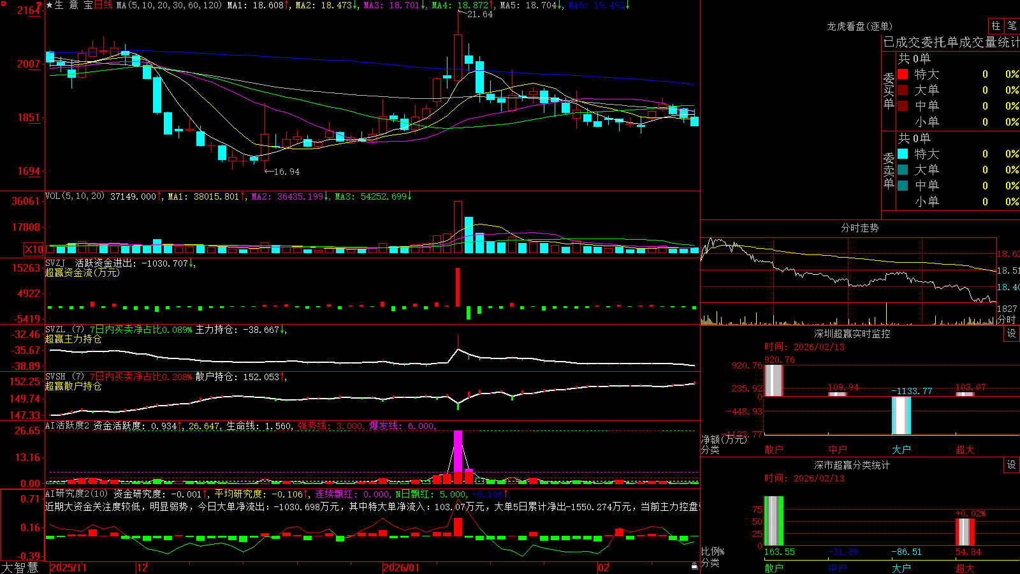1020x574 pixels.
Task: Click the 笔 tick-view button
Action: click(x=1012, y=26)
